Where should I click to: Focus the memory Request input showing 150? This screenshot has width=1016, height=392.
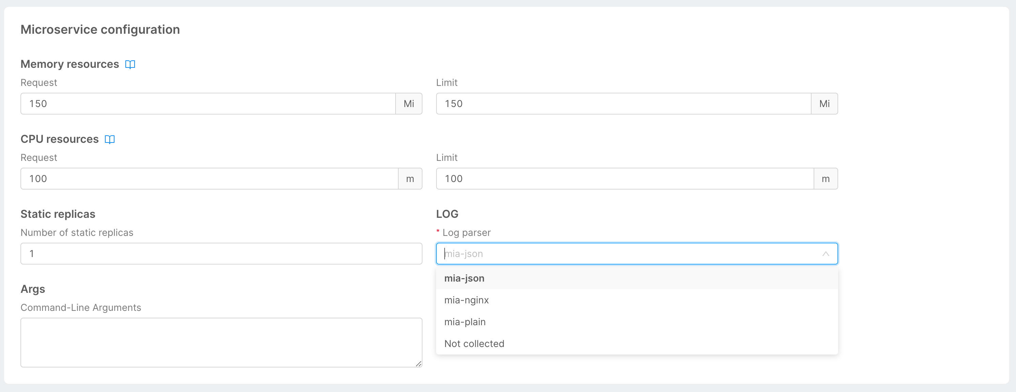click(197, 103)
